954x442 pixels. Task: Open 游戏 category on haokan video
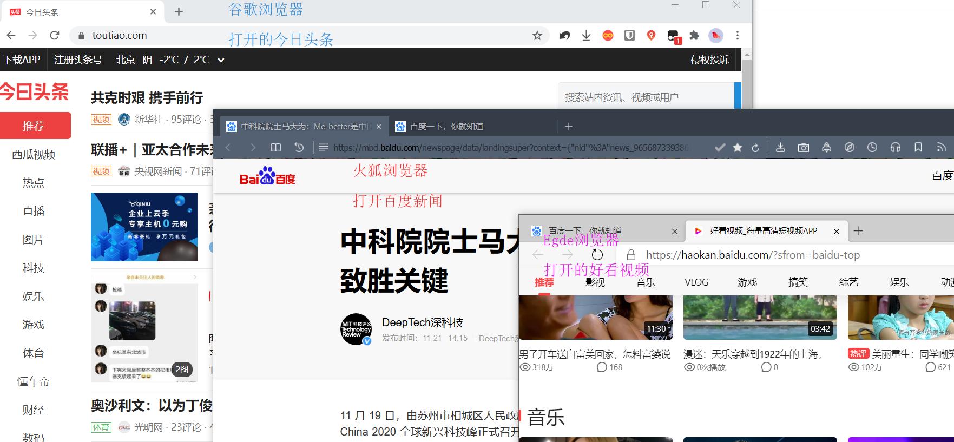[x=747, y=282]
